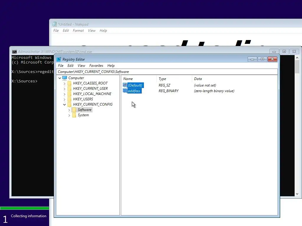The image size is (302, 226).
Task: Select HKEY_USERS in the tree
Action: click(x=83, y=99)
